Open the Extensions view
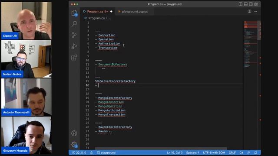The height and width of the screenshot is (156, 278). [x=74, y=58]
